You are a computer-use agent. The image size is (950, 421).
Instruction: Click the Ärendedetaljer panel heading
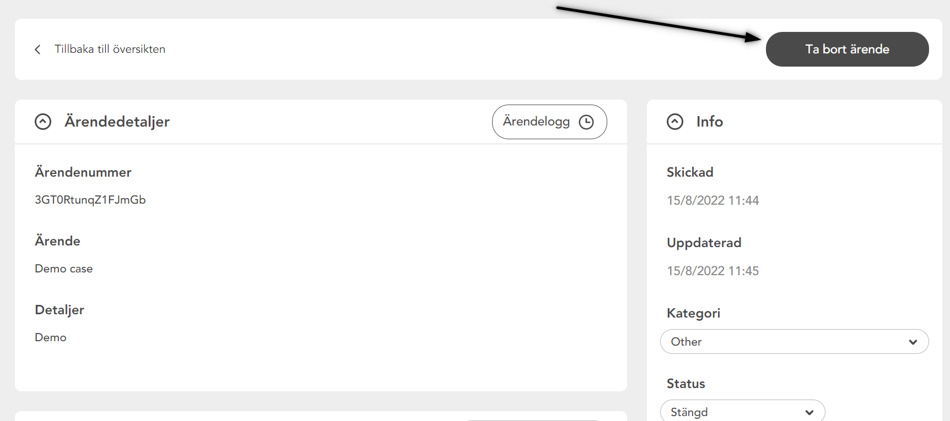pos(117,122)
